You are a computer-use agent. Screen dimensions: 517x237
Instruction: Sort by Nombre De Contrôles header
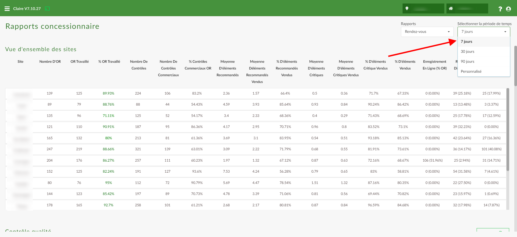pos(139,65)
